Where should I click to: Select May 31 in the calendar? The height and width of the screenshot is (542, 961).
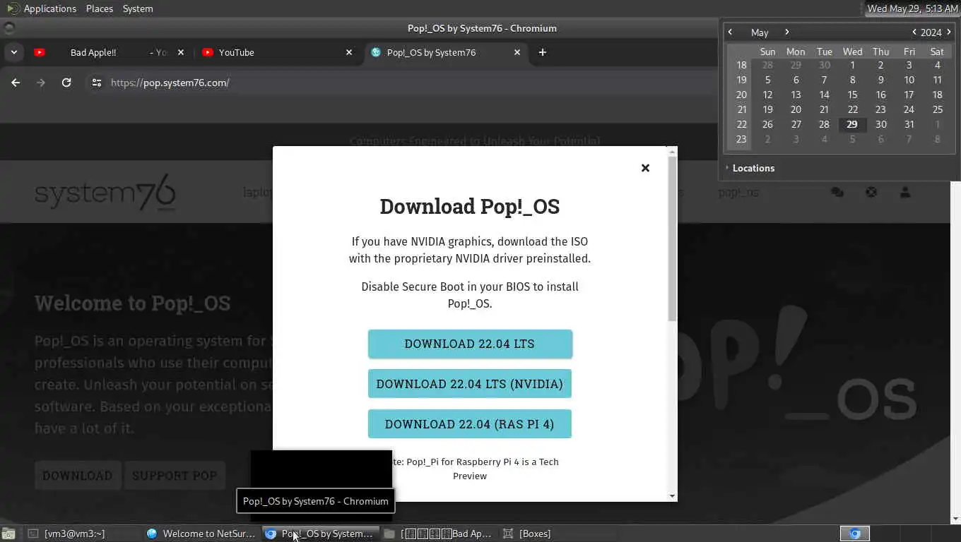coord(909,124)
